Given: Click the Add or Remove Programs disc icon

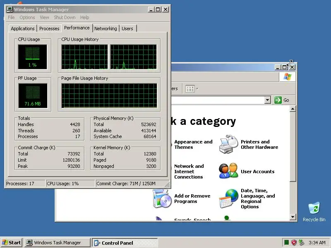Looking at the screenshot, I should click(162, 198).
